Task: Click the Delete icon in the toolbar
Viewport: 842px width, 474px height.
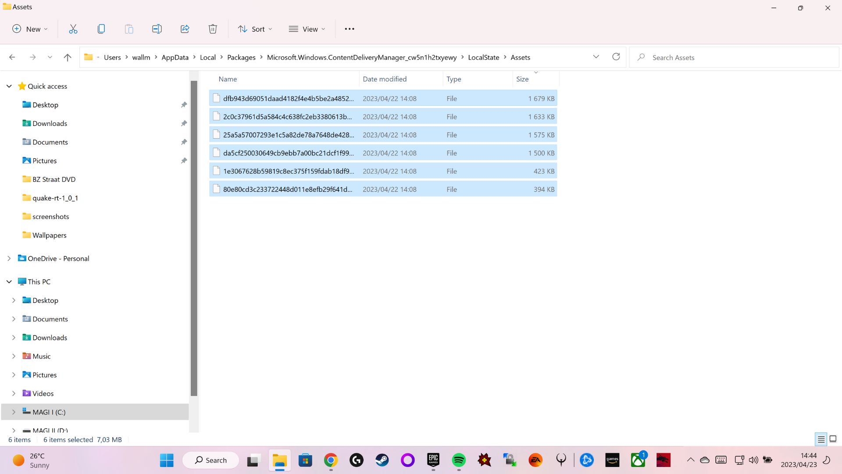Action: 213,29
